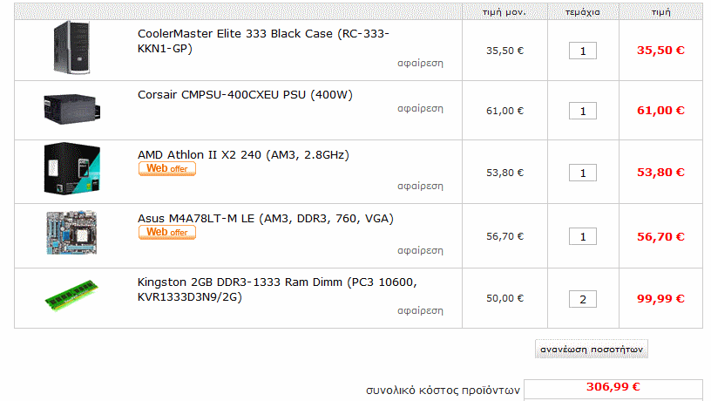The height and width of the screenshot is (401, 711).
Task: Click the Asus motherboard product image
Action: tap(71, 232)
